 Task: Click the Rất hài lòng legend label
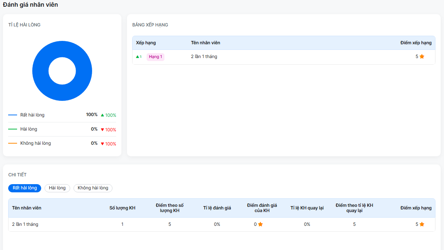32,115
